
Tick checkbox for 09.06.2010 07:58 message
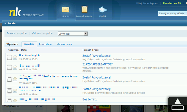(9, 68)
